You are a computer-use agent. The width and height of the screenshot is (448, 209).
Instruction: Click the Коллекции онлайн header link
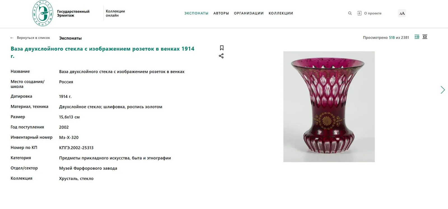[115, 13]
